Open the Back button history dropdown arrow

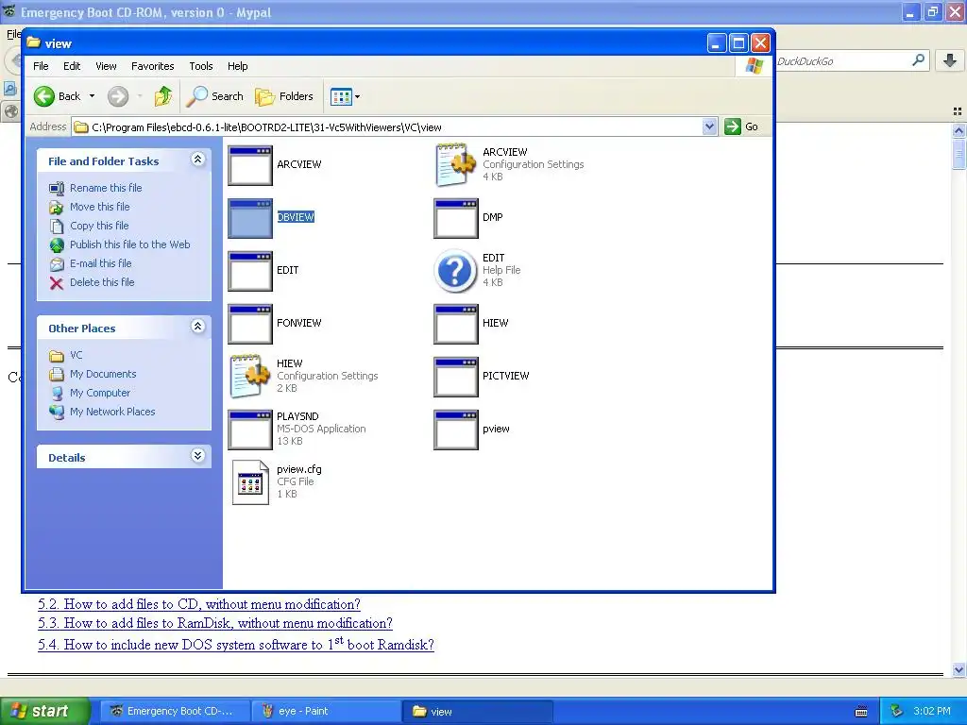92,96
